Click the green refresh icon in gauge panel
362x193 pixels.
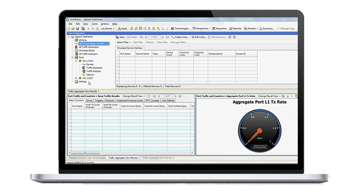tap(283, 96)
